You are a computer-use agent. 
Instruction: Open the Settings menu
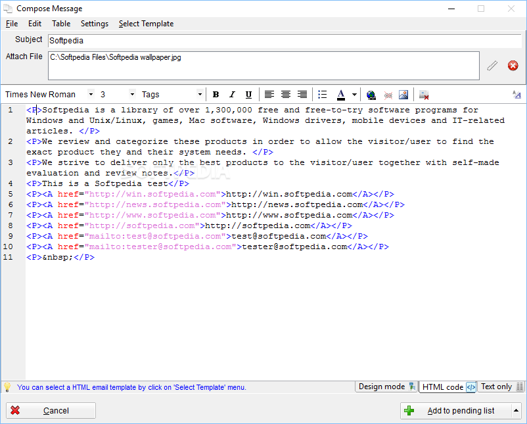95,24
